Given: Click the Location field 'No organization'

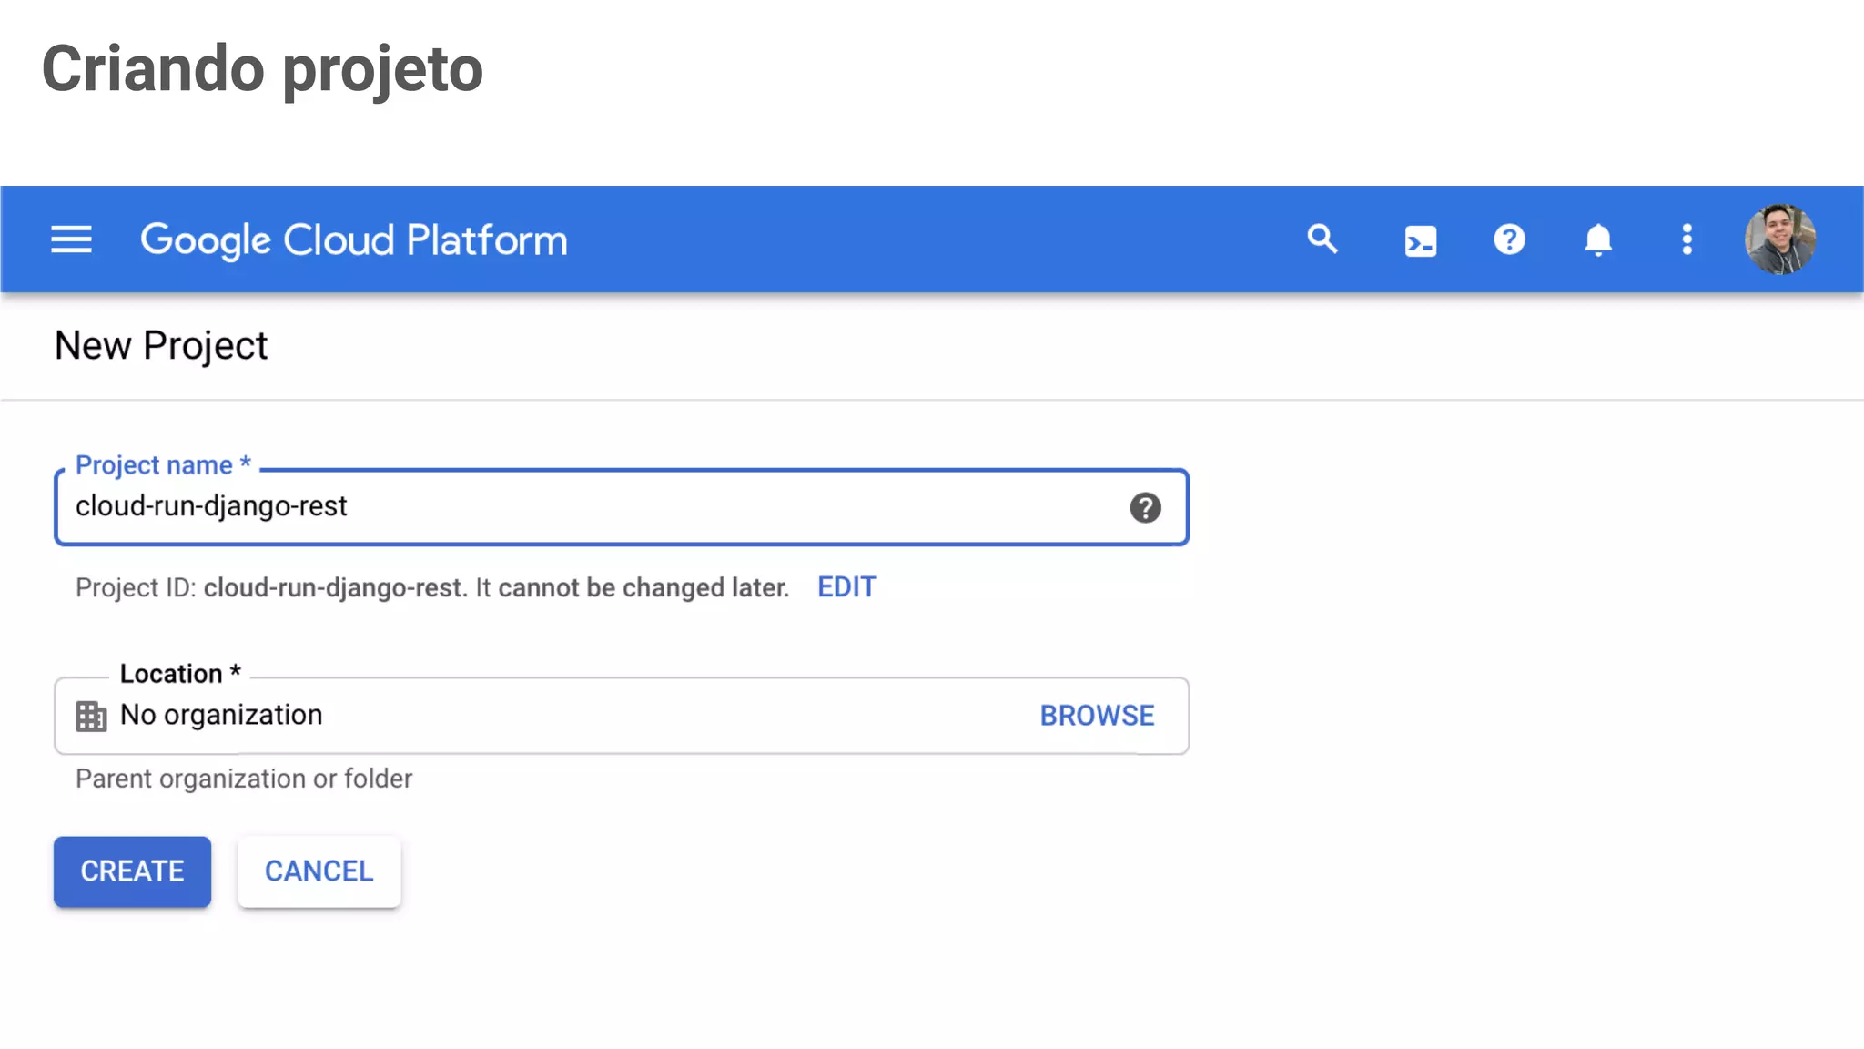Looking at the screenshot, I should click(622, 716).
